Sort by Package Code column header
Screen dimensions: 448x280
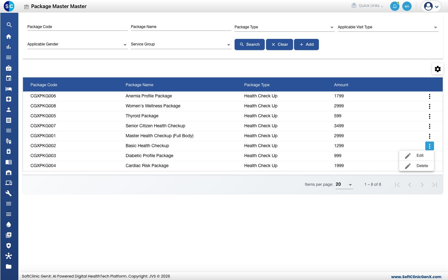(44, 85)
